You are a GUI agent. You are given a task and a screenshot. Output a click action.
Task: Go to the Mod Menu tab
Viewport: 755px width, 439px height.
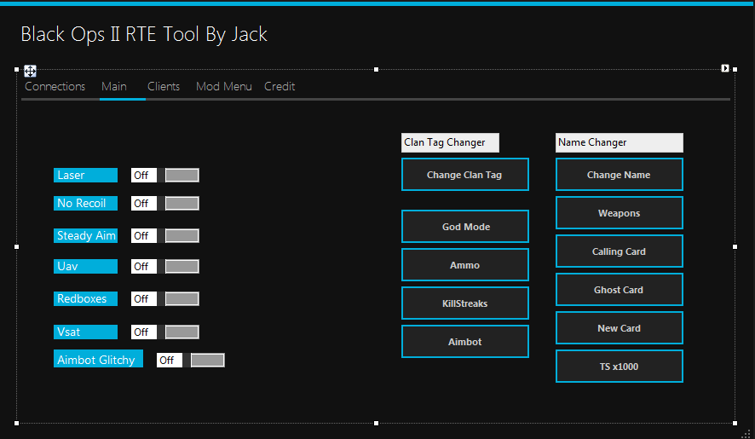(224, 86)
